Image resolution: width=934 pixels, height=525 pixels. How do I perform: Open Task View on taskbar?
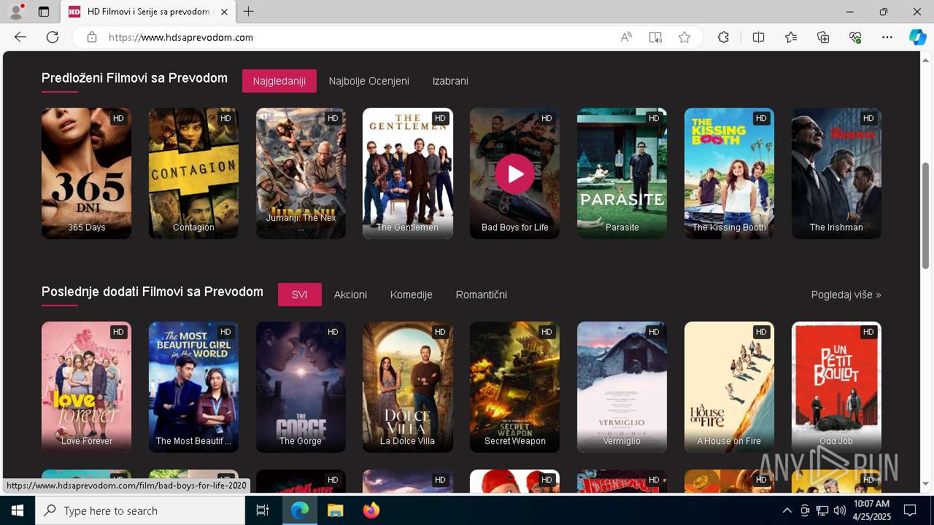tap(263, 510)
